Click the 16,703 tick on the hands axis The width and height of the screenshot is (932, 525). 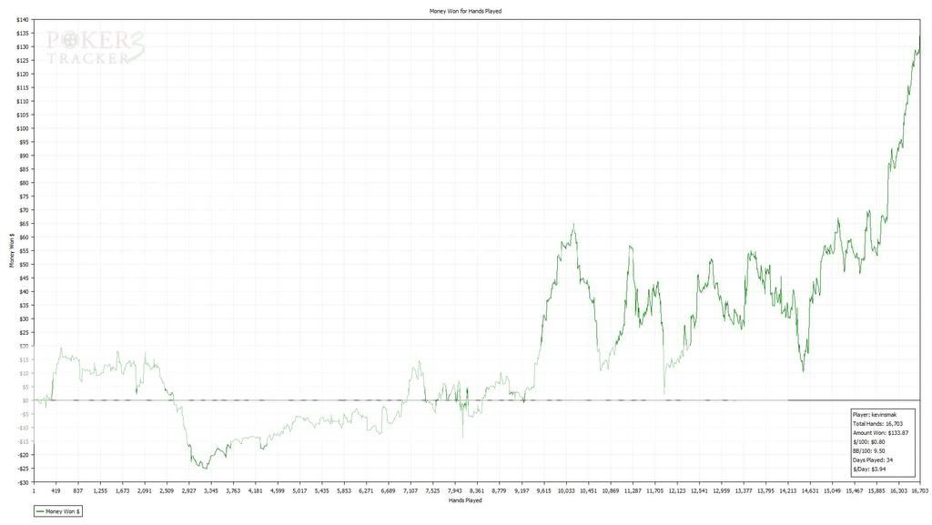[919, 490]
